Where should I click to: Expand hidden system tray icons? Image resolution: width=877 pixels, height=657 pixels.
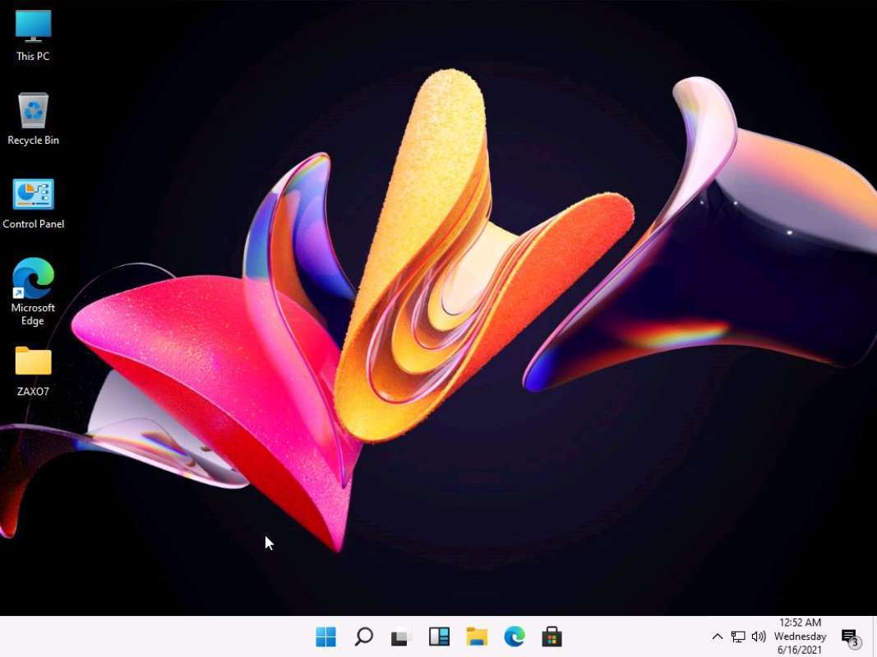(x=717, y=636)
